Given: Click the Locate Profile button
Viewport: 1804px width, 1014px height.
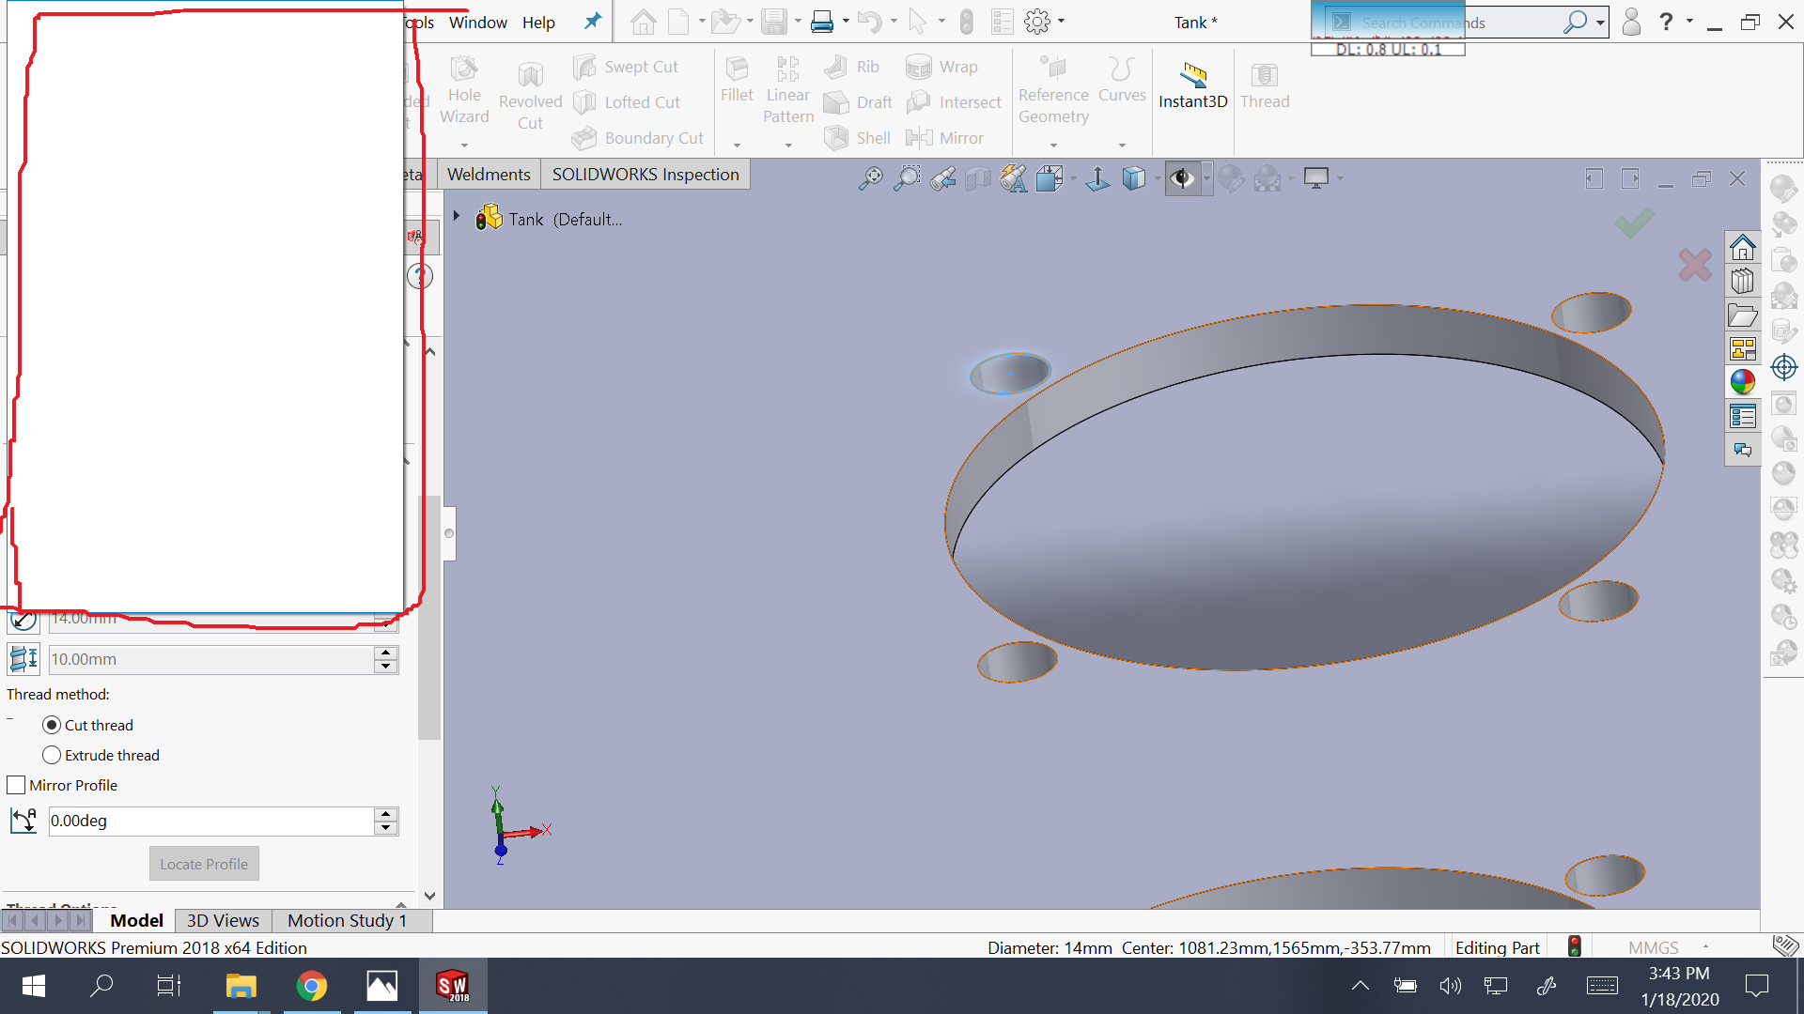Looking at the screenshot, I should click(204, 864).
